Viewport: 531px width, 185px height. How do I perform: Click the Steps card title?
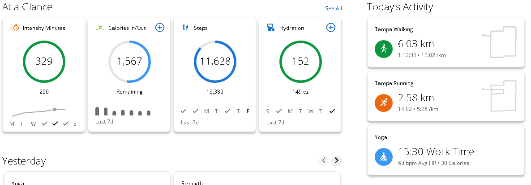201,28
